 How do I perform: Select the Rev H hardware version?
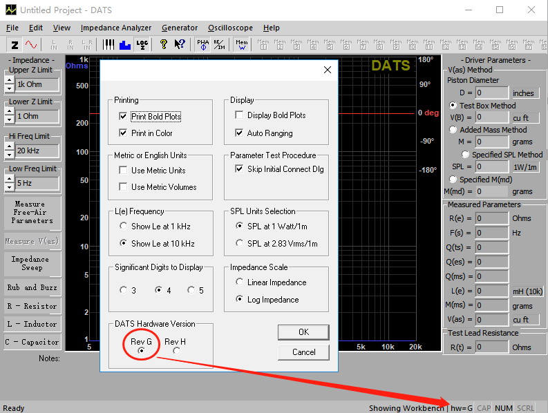pos(176,351)
